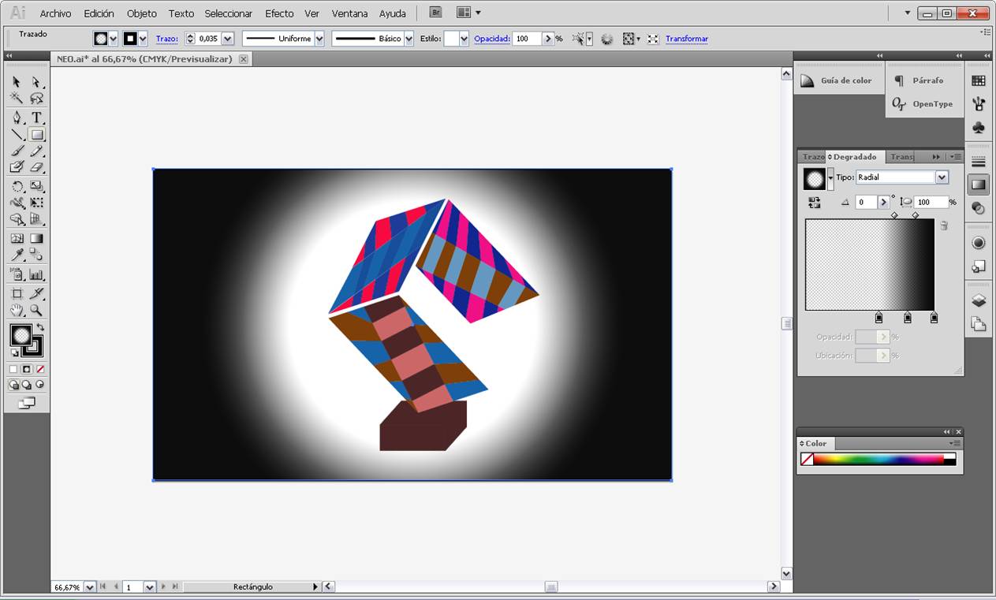This screenshot has height=600, width=996.
Task: Toggle the screen mode button
Action: tap(27, 403)
